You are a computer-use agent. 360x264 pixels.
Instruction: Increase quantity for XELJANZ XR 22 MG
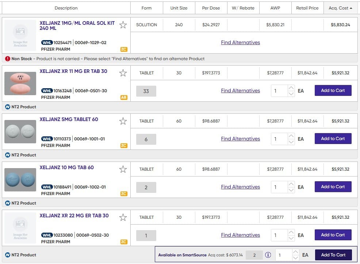(291, 232)
